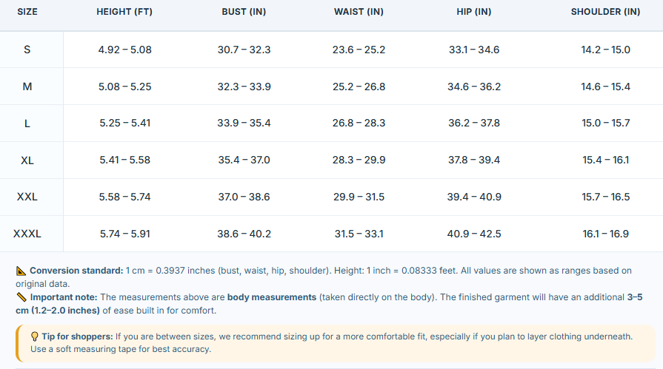This screenshot has height=369, width=663.
Task: Select the HEIGHT (FT) column header
Action: 124,12
